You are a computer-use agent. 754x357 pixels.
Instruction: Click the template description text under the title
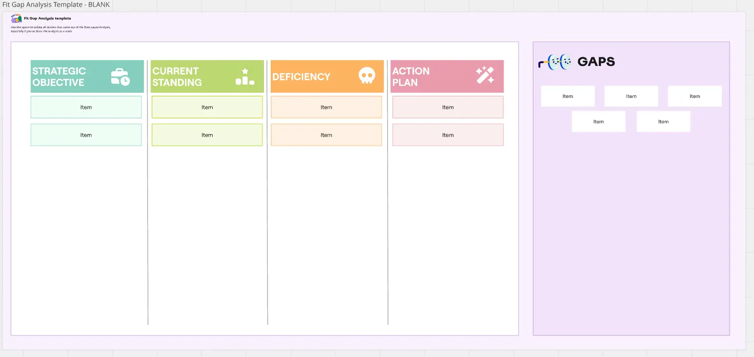(61, 29)
